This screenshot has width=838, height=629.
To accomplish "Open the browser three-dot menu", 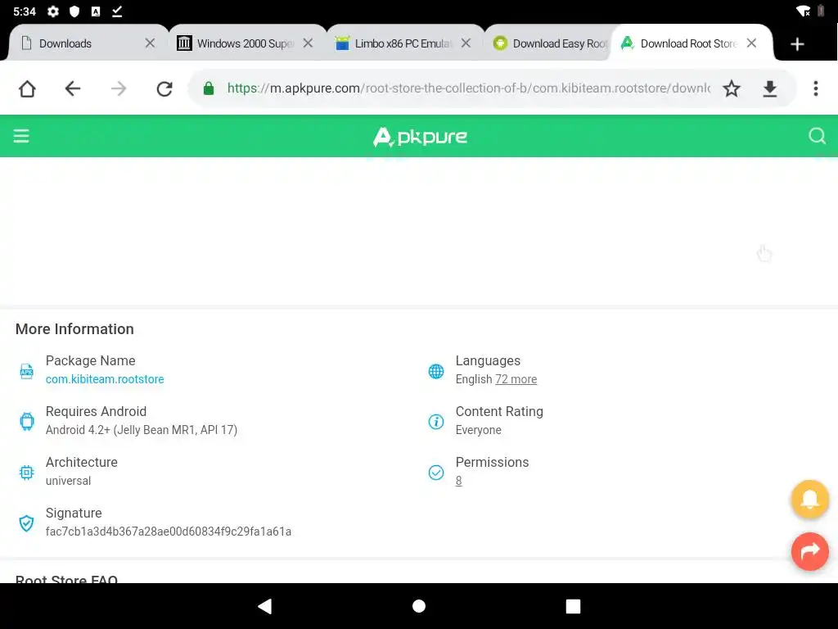I will click(816, 88).
